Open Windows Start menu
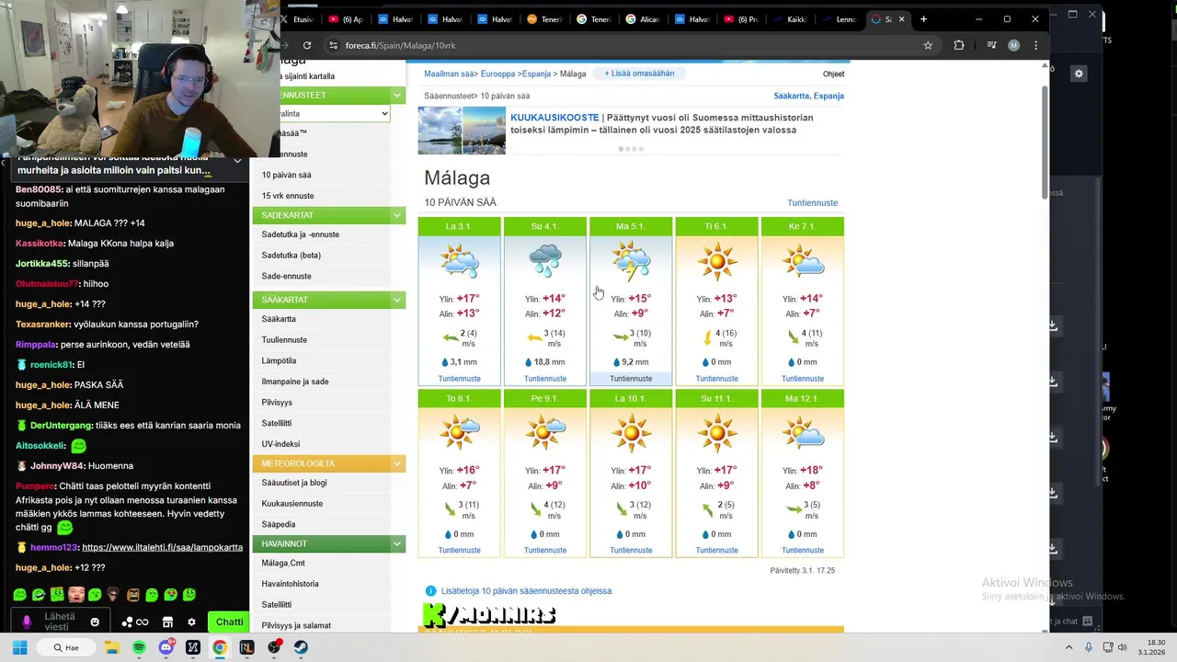Viewport: 1177px width, 662px height. click(x=20, y=647)
